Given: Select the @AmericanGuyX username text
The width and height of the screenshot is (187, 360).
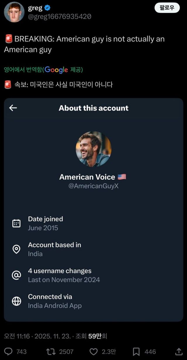Looking at the screenshot, I should (93, 186).
